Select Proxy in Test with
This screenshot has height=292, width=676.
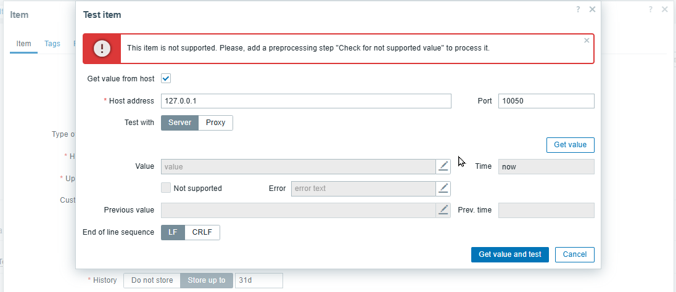pyautogui.click(x=215, y=123)
